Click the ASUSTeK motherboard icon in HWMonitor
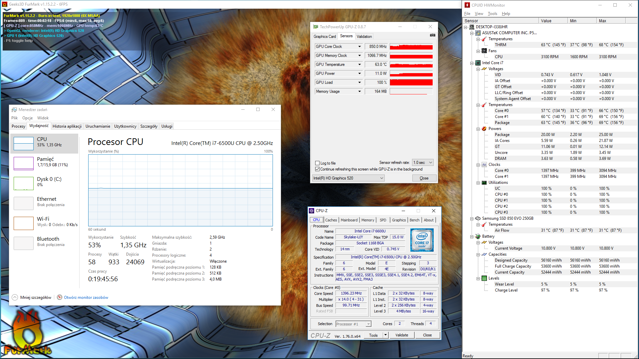This screenshot has height=359, width=639. (x=478, y=33)
